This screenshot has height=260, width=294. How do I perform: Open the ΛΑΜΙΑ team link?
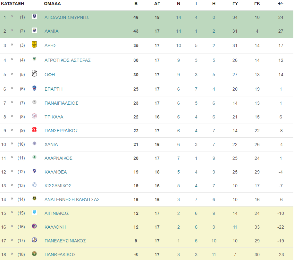(x=51, y=31)
